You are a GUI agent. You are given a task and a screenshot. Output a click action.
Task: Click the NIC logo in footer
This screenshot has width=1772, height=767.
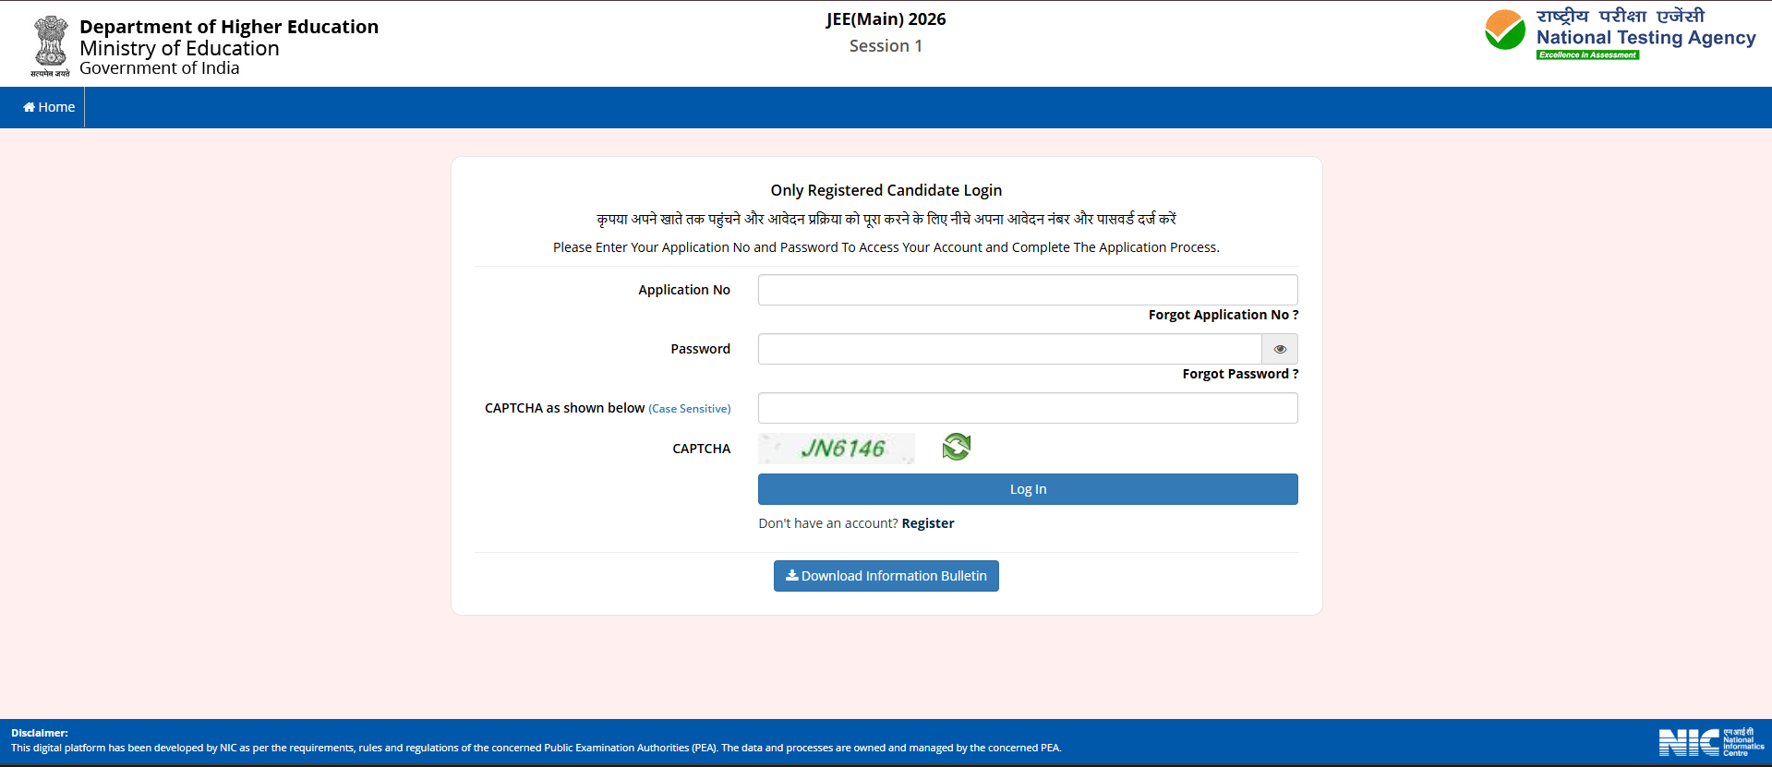tap(1710, 742)
